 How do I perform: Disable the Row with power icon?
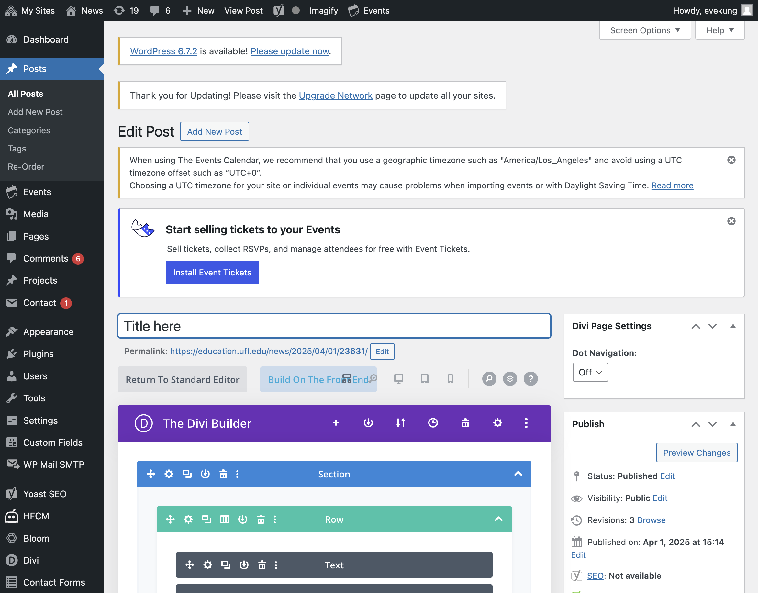point(243,520)
